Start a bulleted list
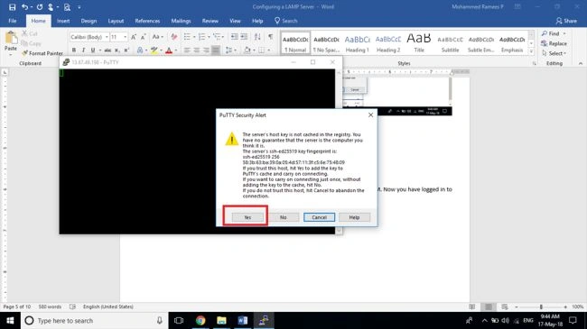 187,37
